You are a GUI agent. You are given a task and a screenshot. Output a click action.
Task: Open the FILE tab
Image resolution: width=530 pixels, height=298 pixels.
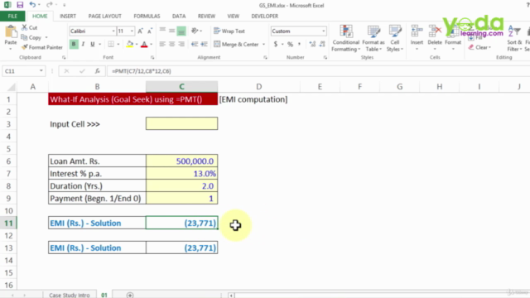(x=12, y=16)
